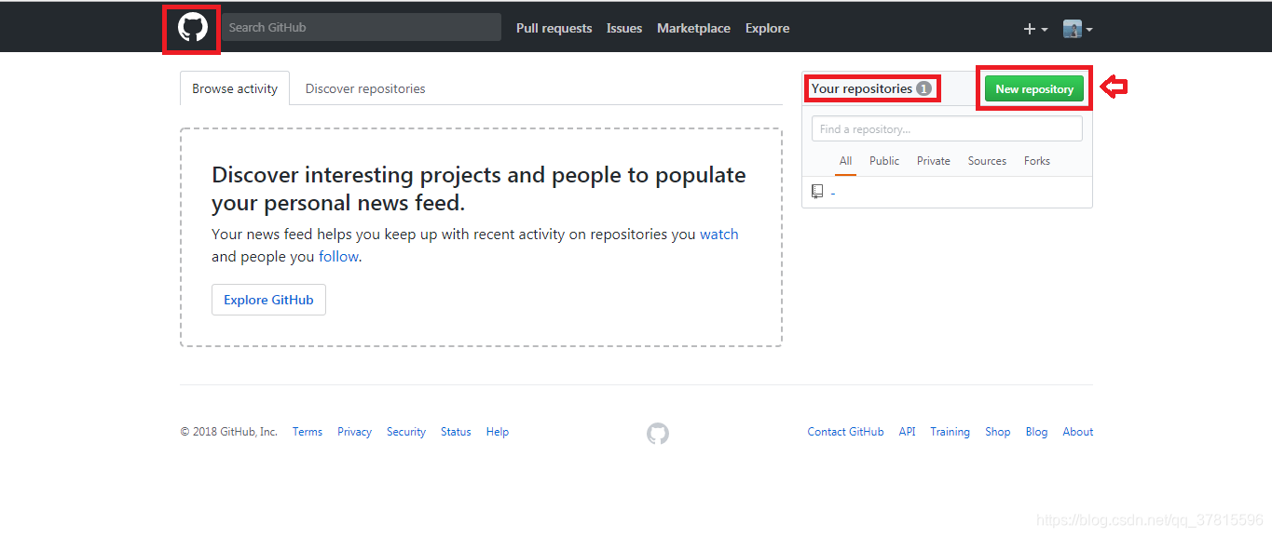
Task: Select the All repositories filter
Action: coord(845,161)
